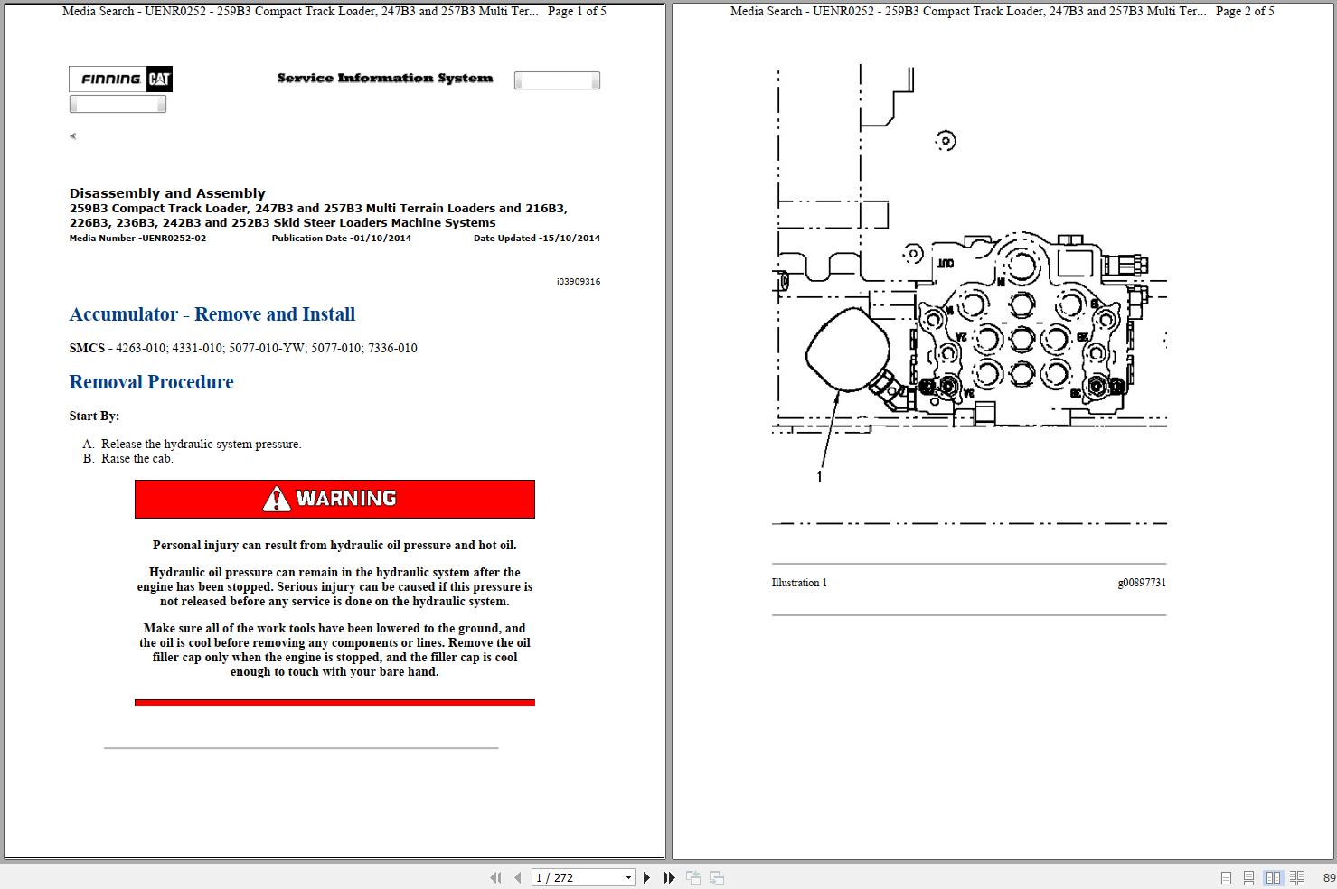
Task: Click the warning triangle in the WARNING banner
Action: (274, 498)
